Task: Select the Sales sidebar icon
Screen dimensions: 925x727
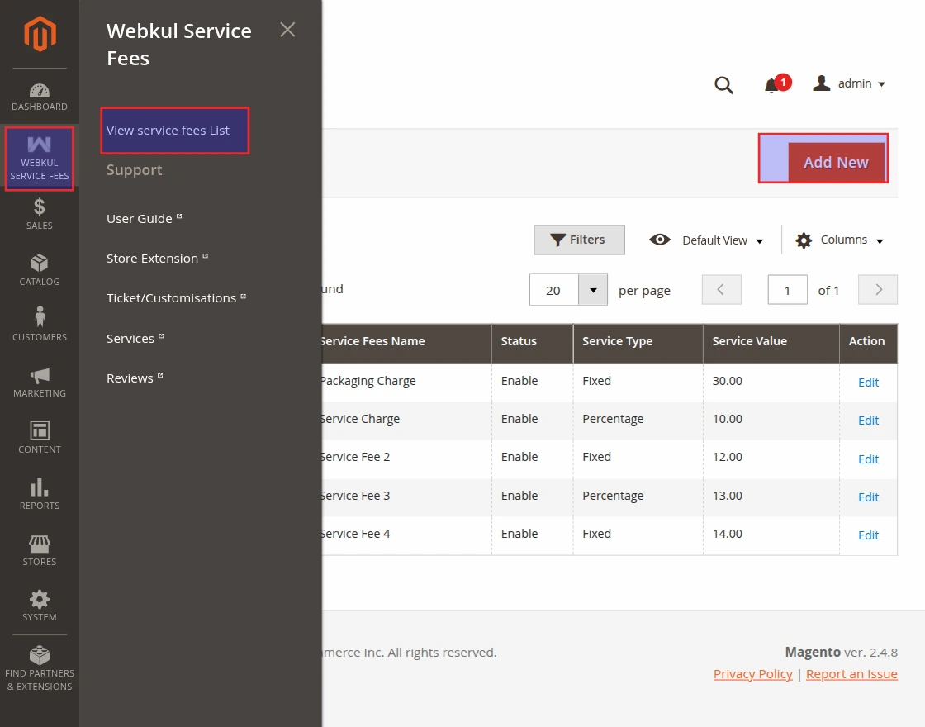Action: pos(39,213)
